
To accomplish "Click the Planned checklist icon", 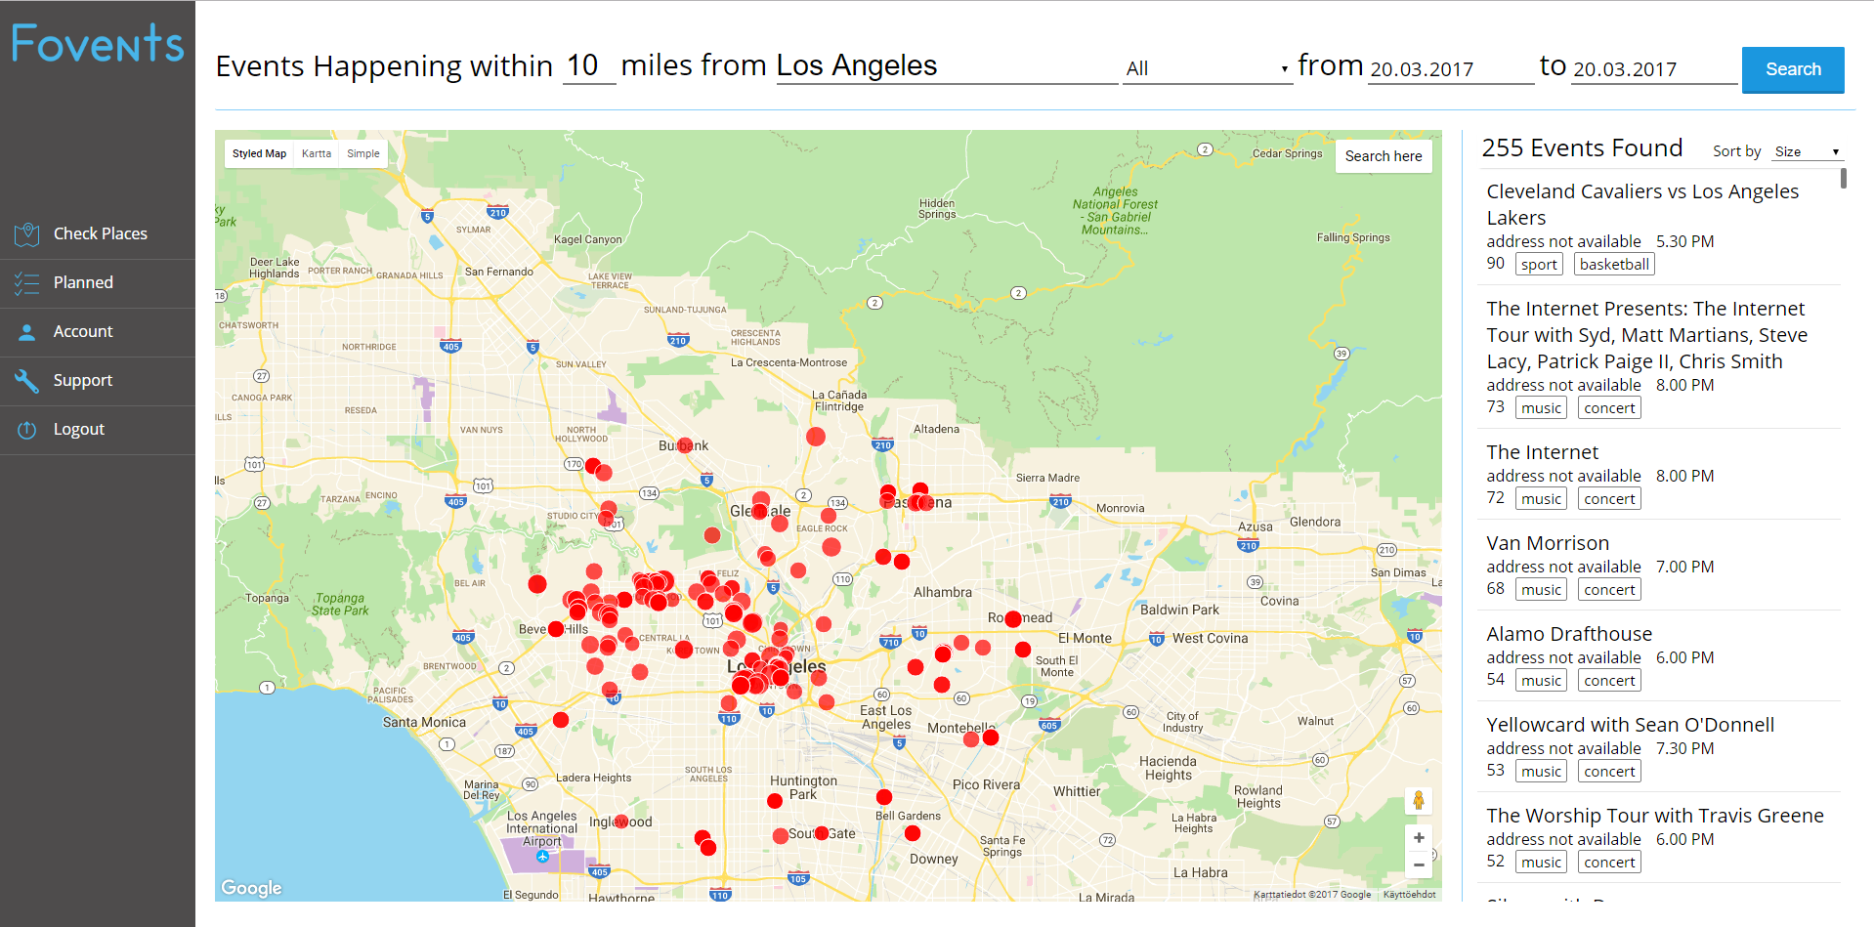I will (26, 283).
